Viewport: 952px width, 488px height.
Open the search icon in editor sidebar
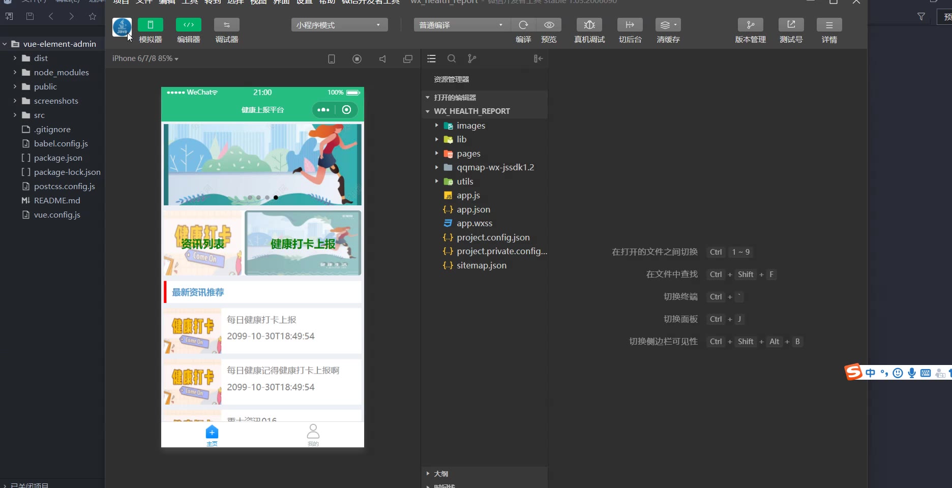tap(452, 59)
